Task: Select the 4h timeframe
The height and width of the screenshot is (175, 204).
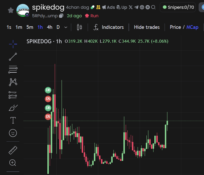Action: [x=50, y=27]
